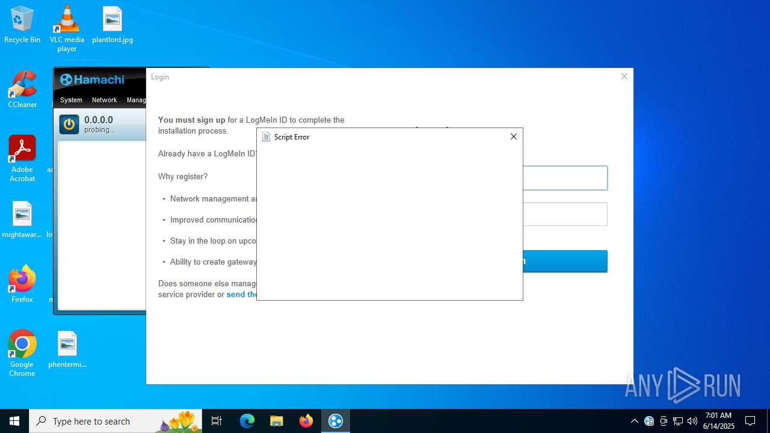Click the taskbar search box
This screenshot has width=770, height=433.
pos(116,421)
